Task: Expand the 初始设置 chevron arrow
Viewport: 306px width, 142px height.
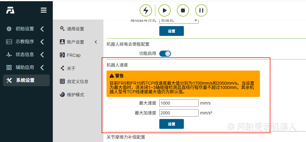Action: 42,29
